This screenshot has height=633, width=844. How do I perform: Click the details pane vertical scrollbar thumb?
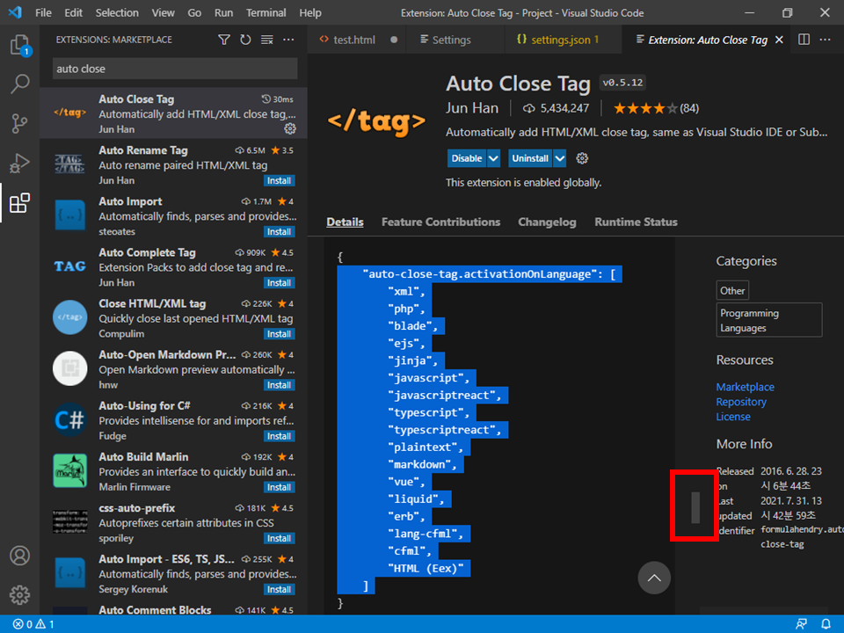point(695,507)
